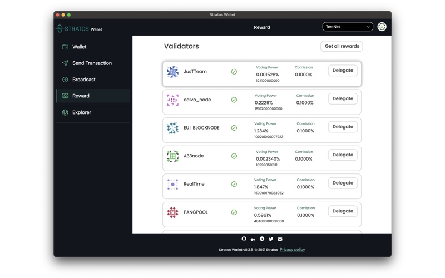Delegate to the PANGPOOL validator
Viewport: 445px width, 278px height.
point(343,211)
